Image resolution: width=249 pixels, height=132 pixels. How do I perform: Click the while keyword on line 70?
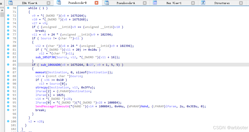click(33, 8)
